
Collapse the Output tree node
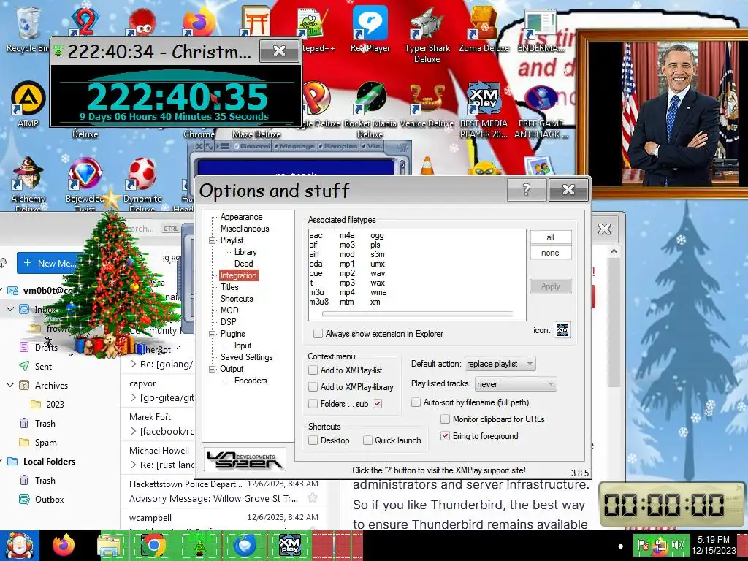(x=213, y=369)
